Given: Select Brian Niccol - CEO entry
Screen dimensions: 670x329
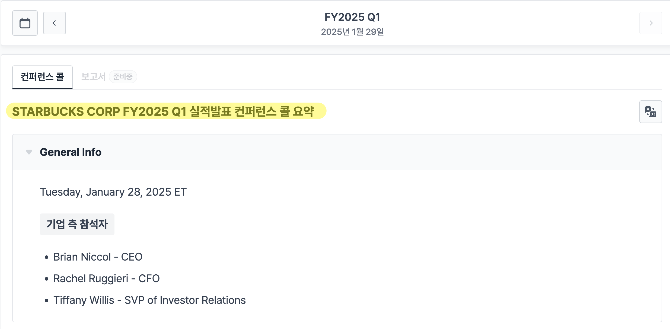Looking at the screenshot, I should [x=98, y=257].
